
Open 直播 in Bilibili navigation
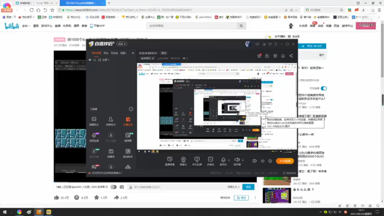tap(58, 26)
